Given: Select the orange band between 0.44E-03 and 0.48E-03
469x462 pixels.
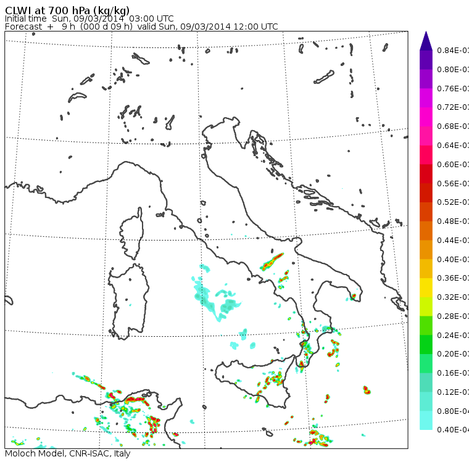Looking at the screenshot, I should [426, 231].
